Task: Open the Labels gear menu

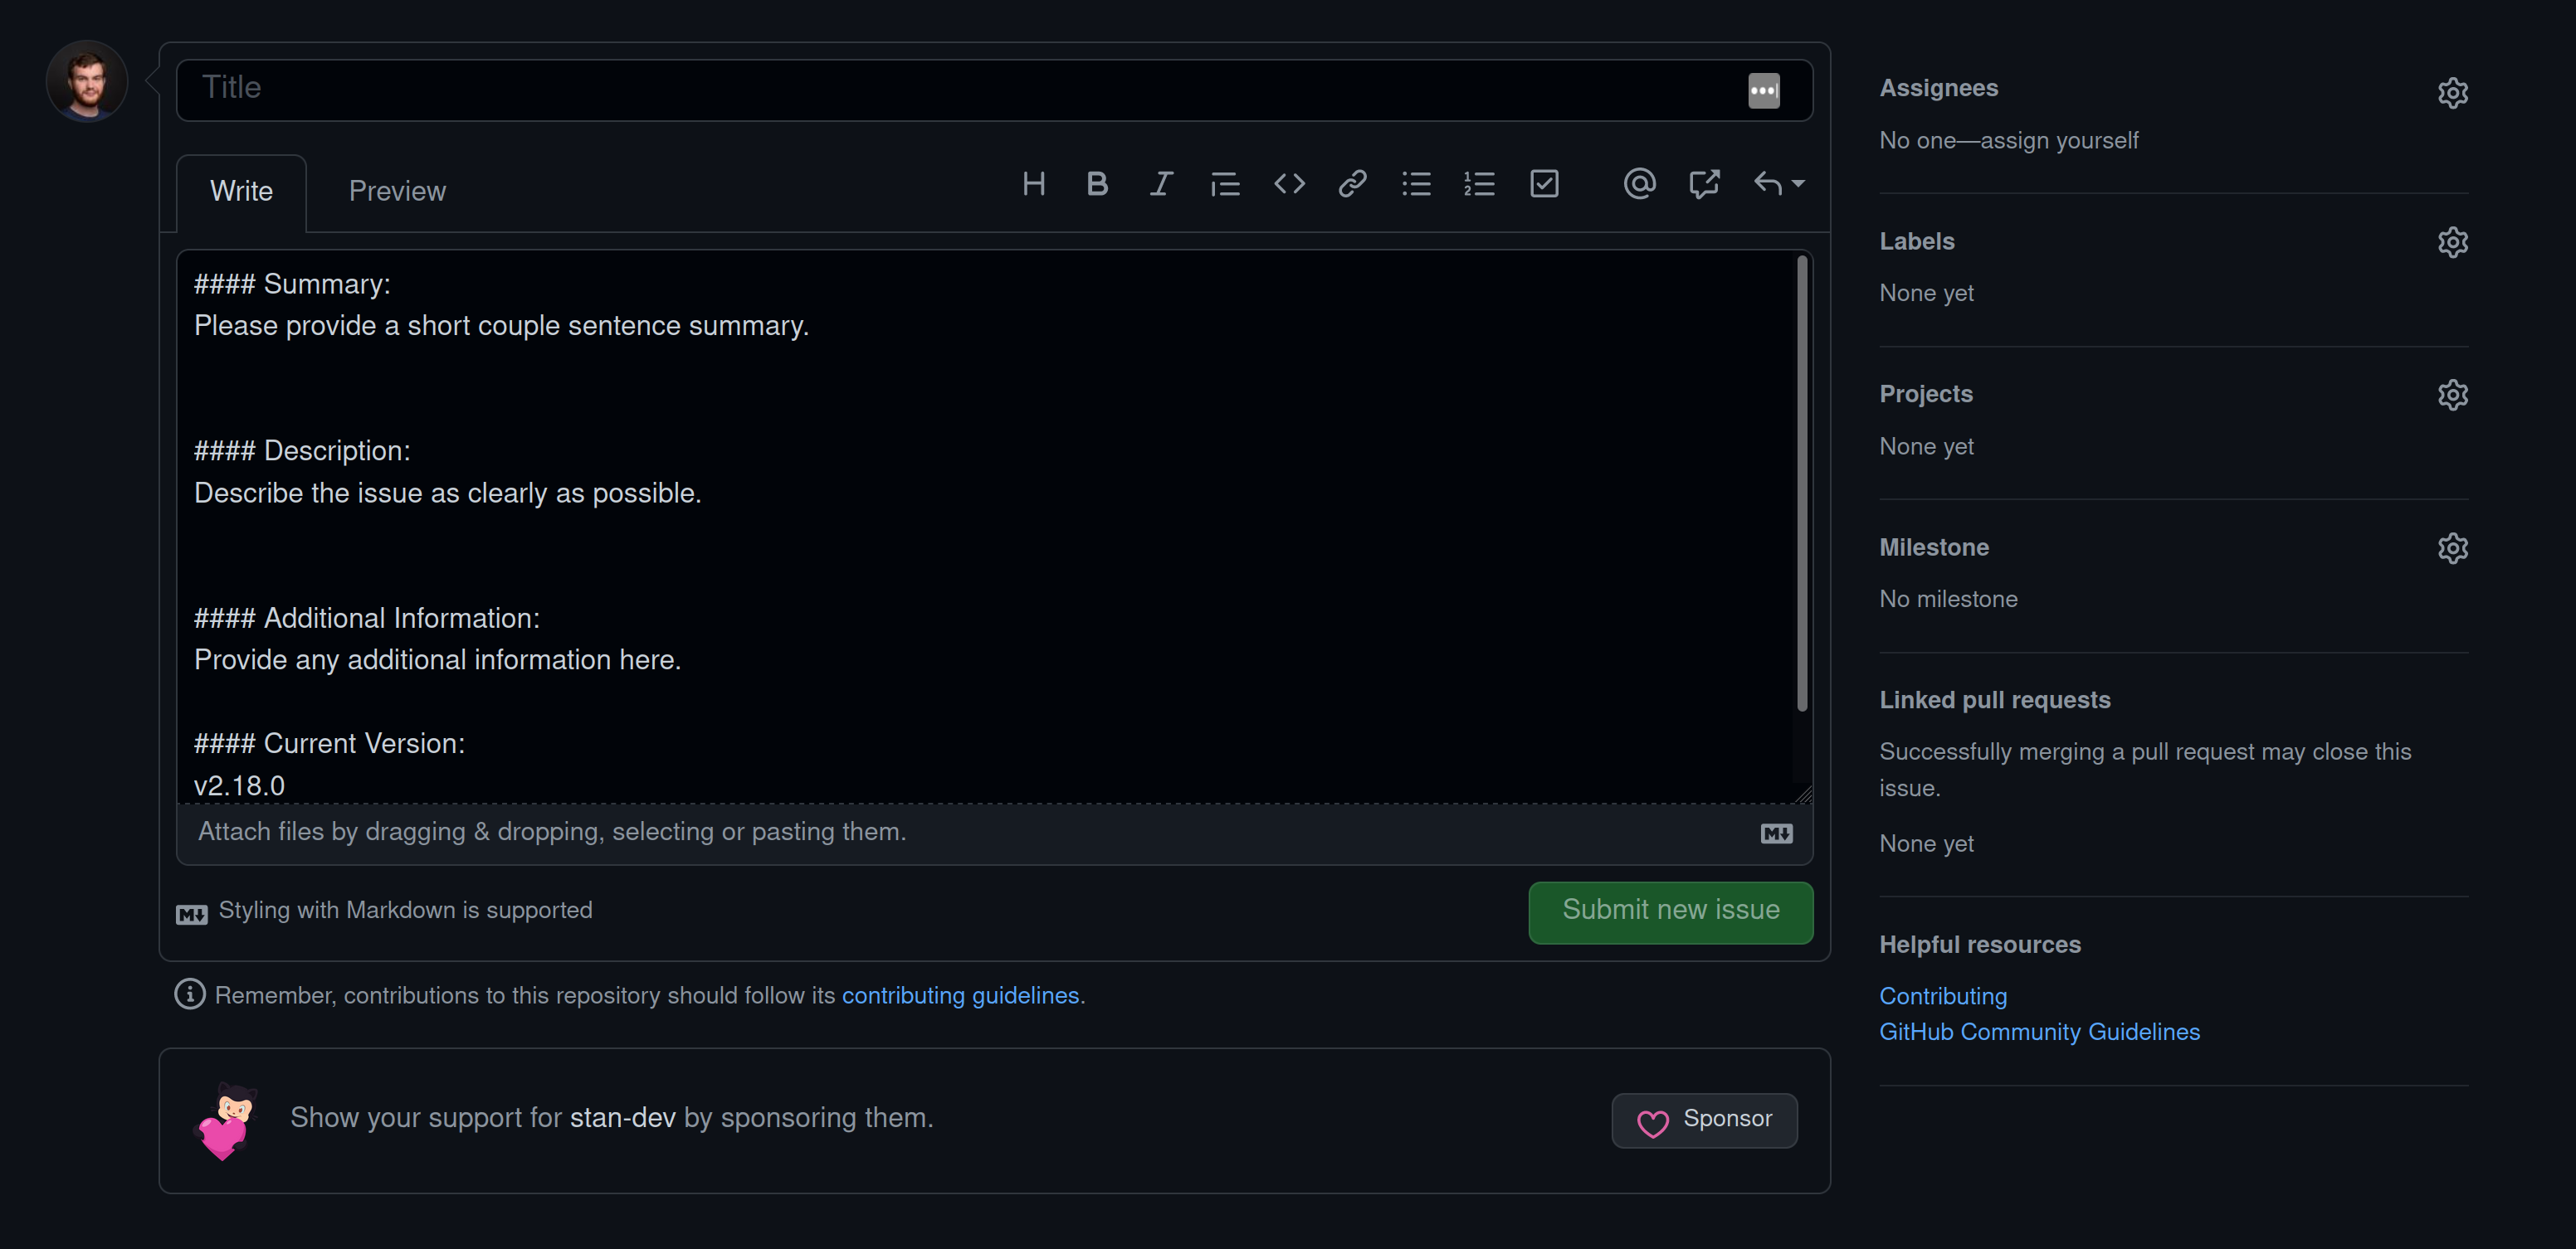Action: coord(2452,243)
